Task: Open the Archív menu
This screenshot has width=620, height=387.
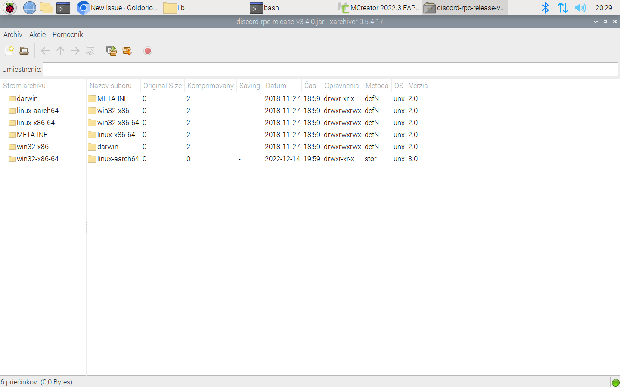Action: tap(12, 34)
